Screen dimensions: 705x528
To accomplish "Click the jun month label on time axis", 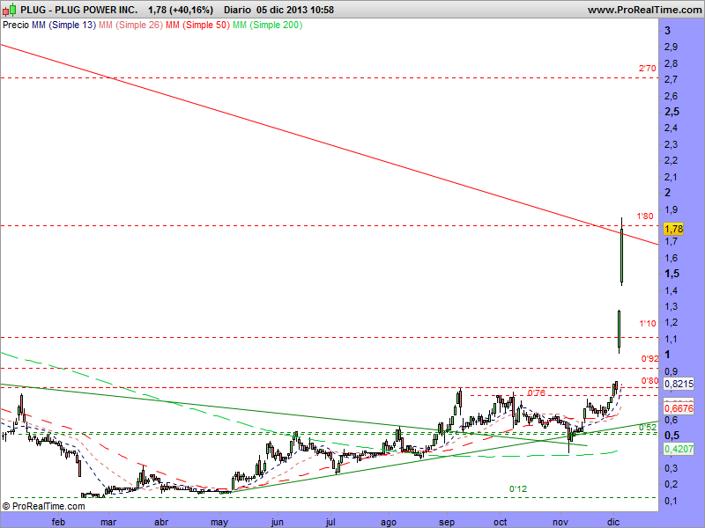I will click(x=277, y=522).
